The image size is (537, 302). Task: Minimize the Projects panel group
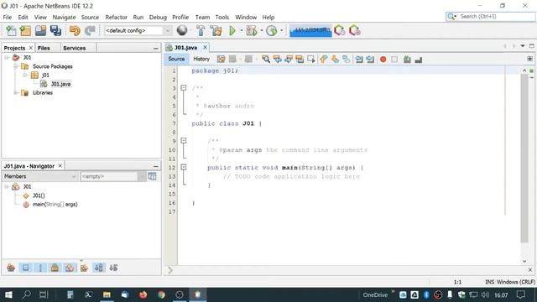[x=156, y=49]
